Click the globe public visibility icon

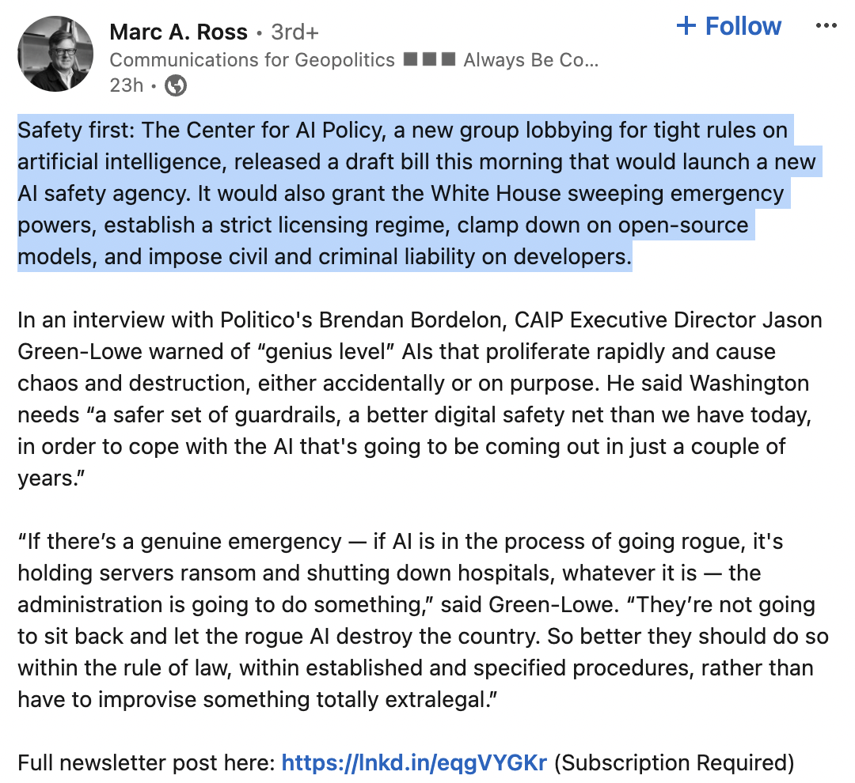click(175, 85)
